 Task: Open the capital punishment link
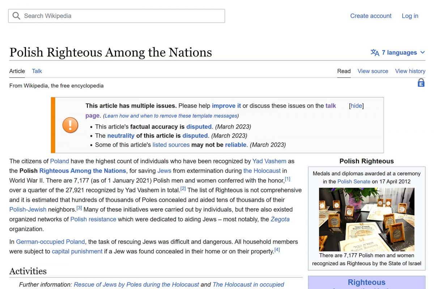[x=77, y=251]
